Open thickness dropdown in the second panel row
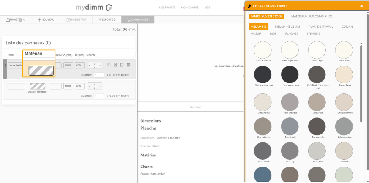The width and height of the screenshot is (369, 183). click(56, 86)
